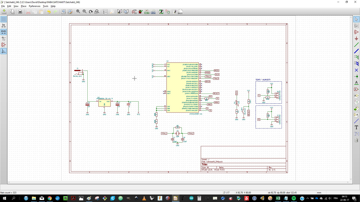The height and width of the screenshot is (202, 360).
Task: Select the Place no-connect flag tool
Action: [x=356, y=70]
